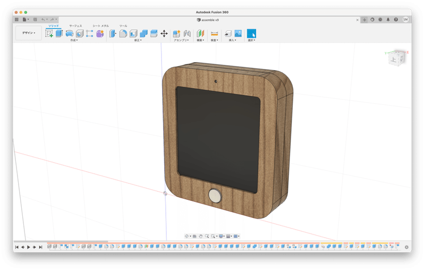Expand the 構築 (Construct) menu
The height and width of the screenshot is (270, 425).
point(200,40)
